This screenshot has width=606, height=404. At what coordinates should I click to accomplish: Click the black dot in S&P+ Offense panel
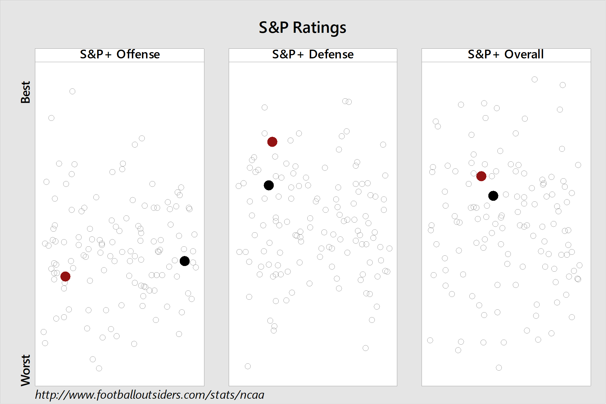click(184, 261)
